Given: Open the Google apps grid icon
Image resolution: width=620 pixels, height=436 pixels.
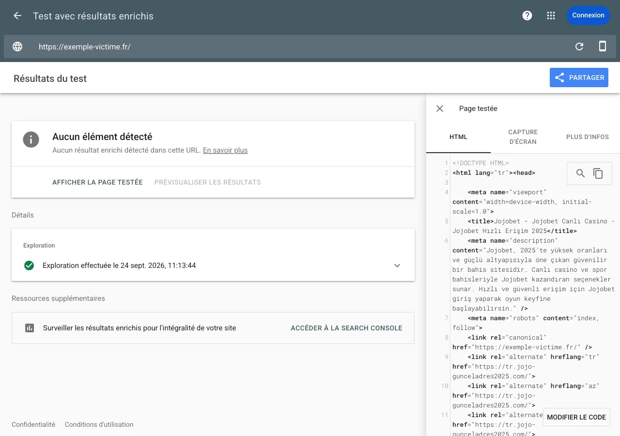Looking at the screenshot, I should pos(551,16).
